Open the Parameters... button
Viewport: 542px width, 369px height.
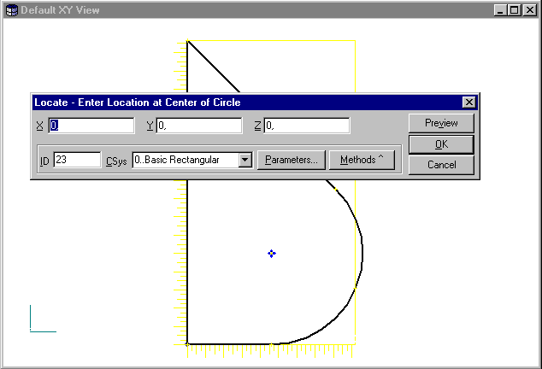point(292,160)
